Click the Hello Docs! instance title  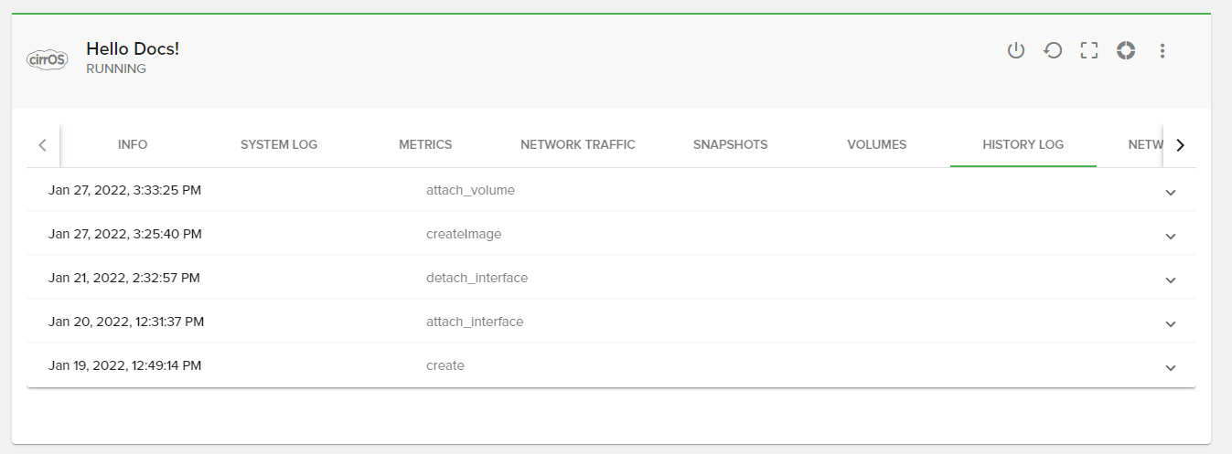133,48
